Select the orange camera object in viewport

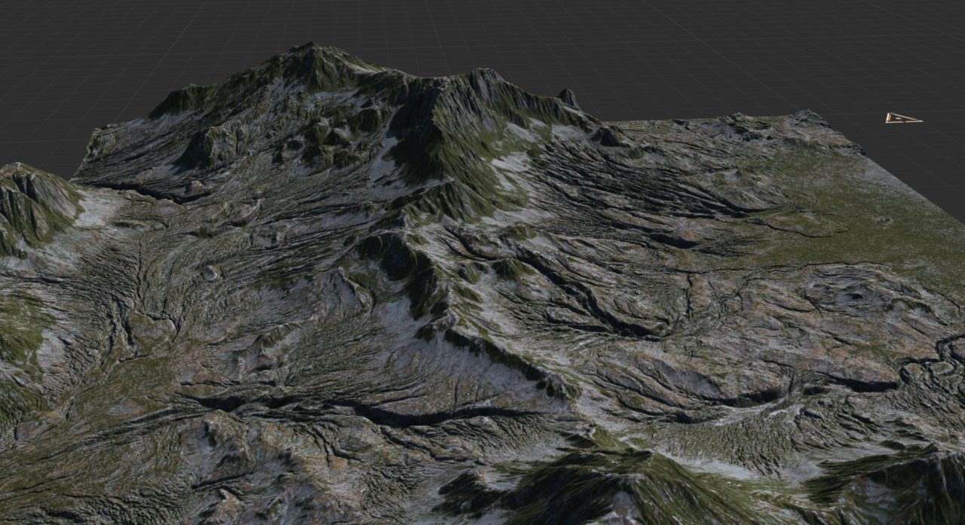(x=902, y=118)
